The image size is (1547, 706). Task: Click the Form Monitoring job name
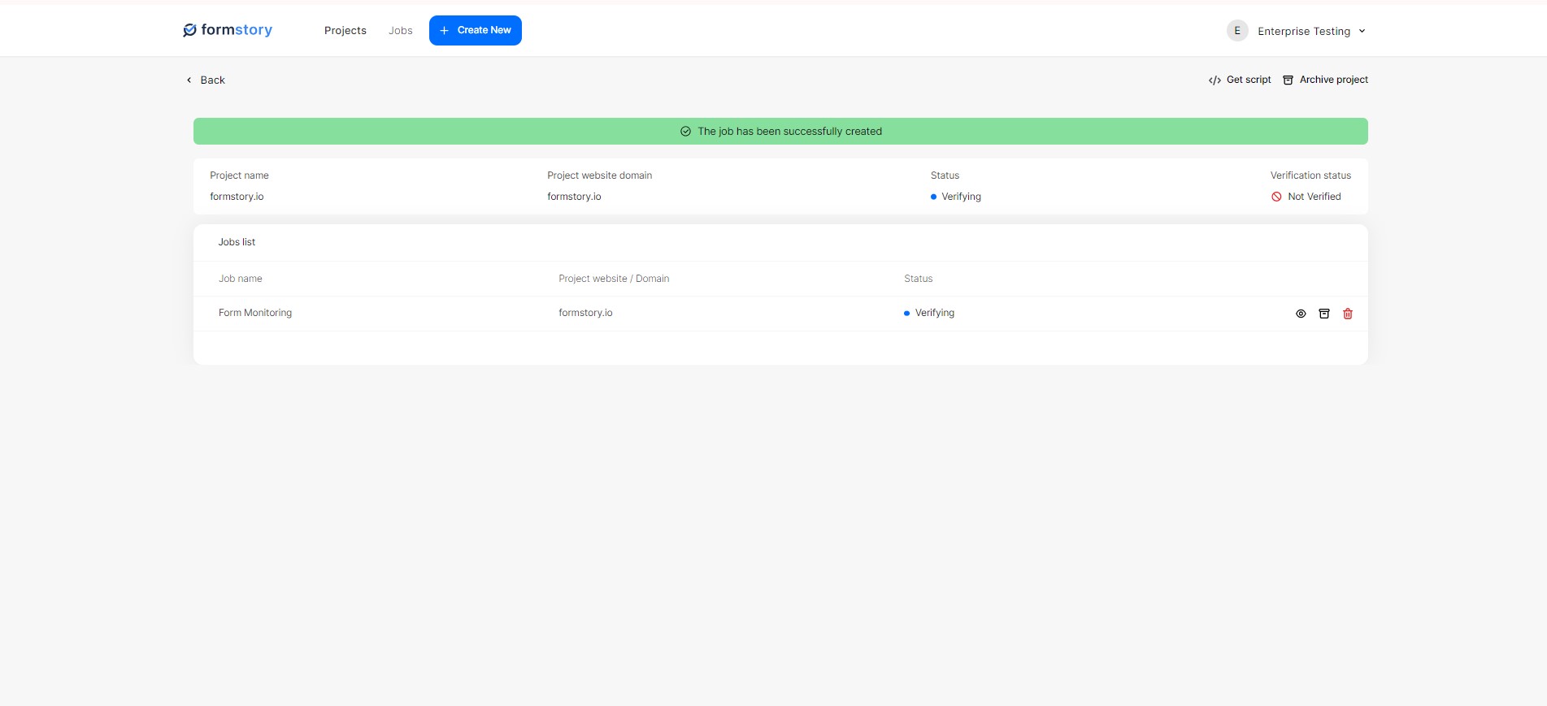coord(255,313)
